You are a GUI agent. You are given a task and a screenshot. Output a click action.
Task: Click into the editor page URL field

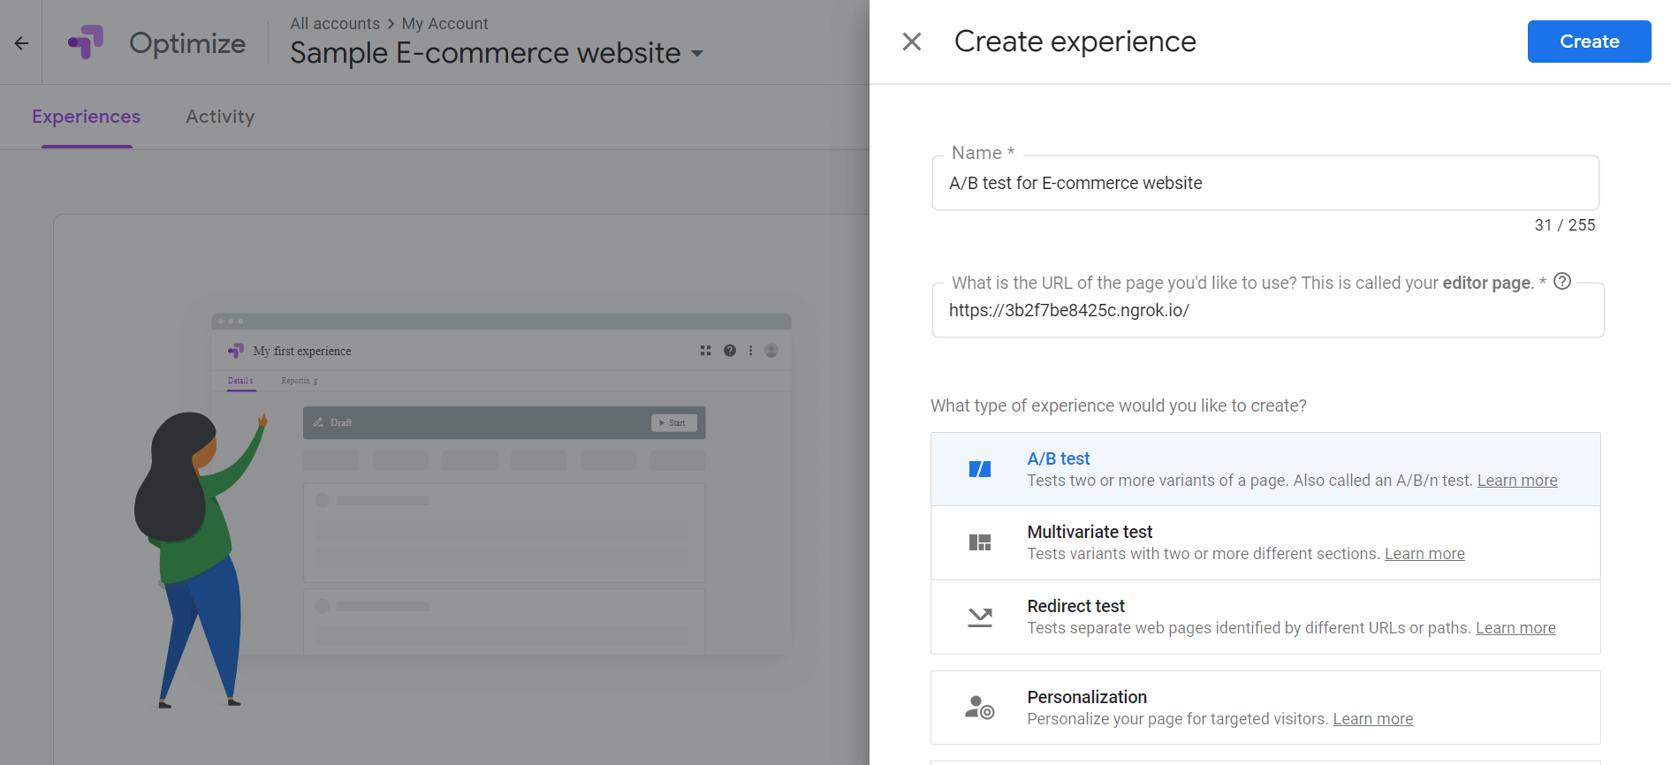(x=1268, y=310)
